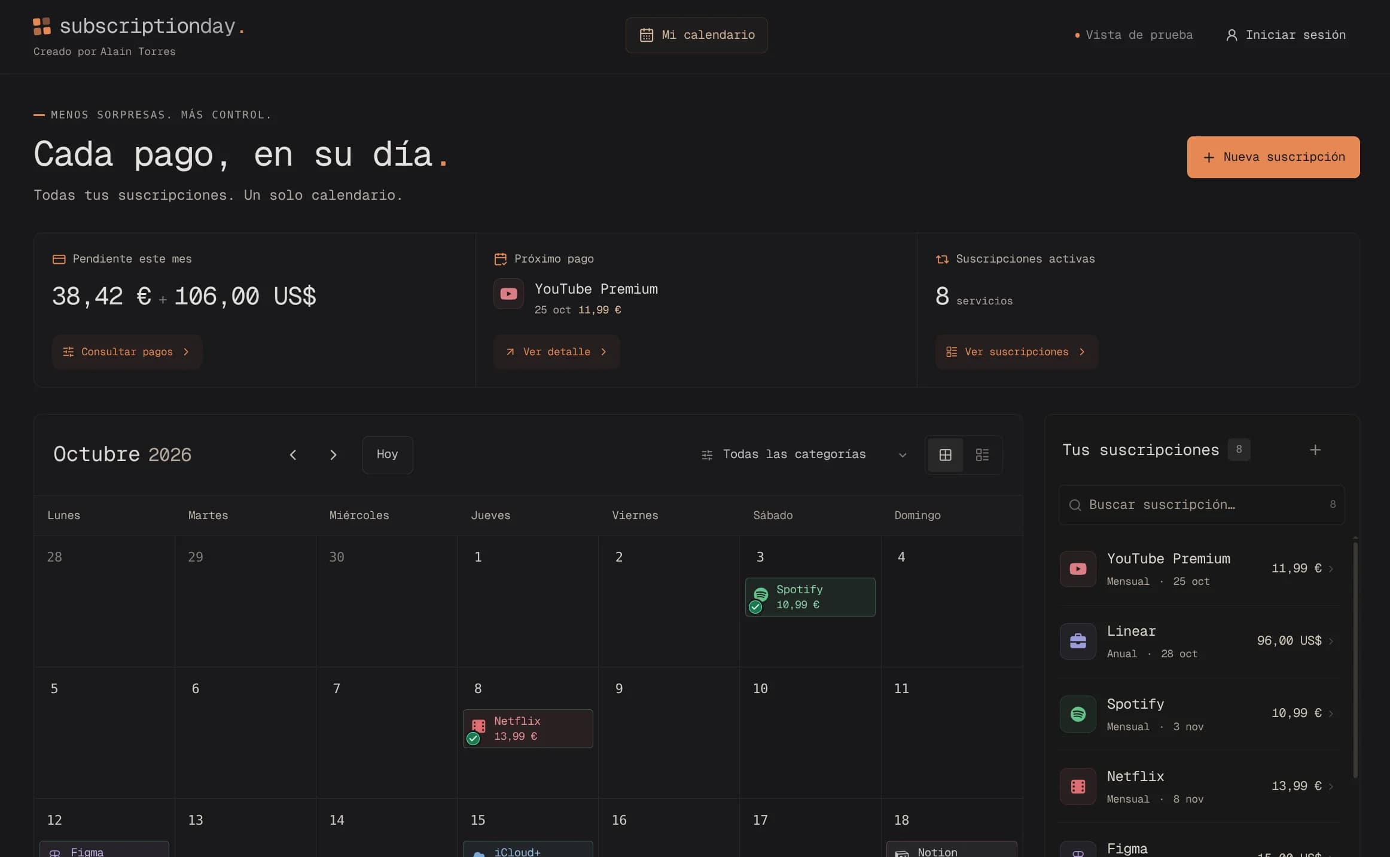Click the paid checkmark on the Netflix event
Screen dimensions: 1390x857
(473, 739)
